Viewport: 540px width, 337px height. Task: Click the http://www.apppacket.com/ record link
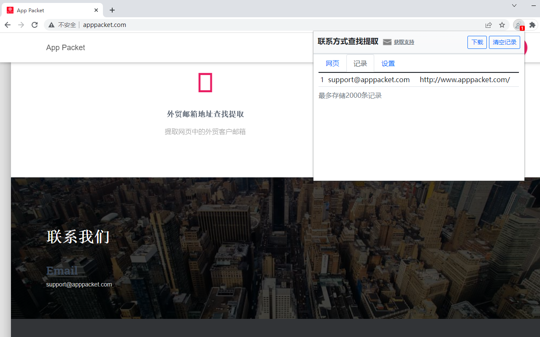pyautogui.click(x=464, y=80)
